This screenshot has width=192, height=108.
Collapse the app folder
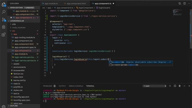[x=24, y=34]
